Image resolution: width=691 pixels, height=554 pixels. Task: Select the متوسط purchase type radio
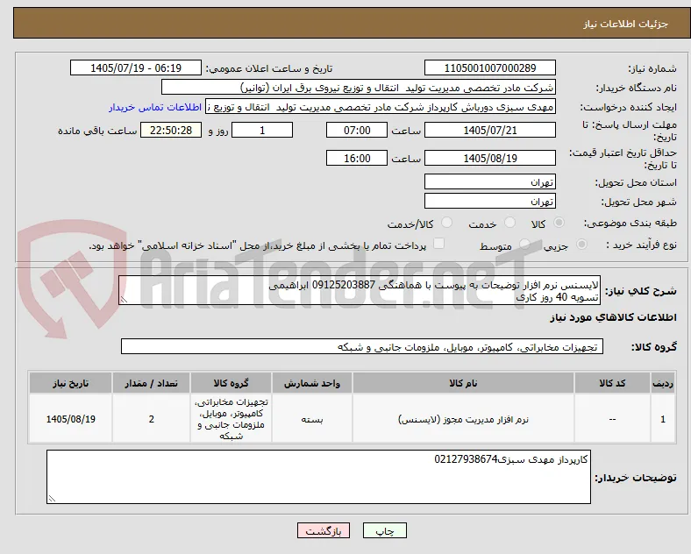524,245
